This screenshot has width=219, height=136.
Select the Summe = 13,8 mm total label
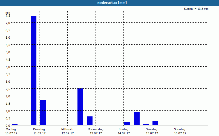click(x=196, y=9)
